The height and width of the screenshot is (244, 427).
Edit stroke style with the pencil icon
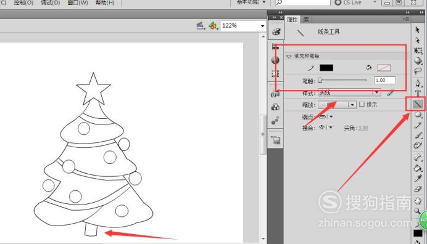pyautogui.click(x=390, y=93)
